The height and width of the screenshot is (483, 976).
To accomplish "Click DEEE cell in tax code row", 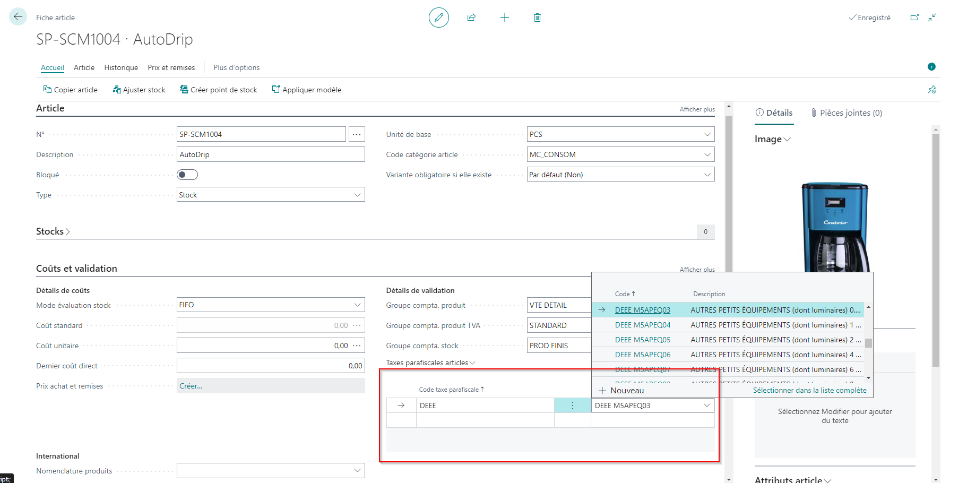I will pos(485,406).
